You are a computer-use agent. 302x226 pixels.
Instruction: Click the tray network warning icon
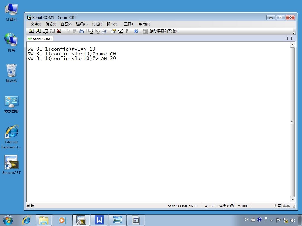click(x=286, y=220)
